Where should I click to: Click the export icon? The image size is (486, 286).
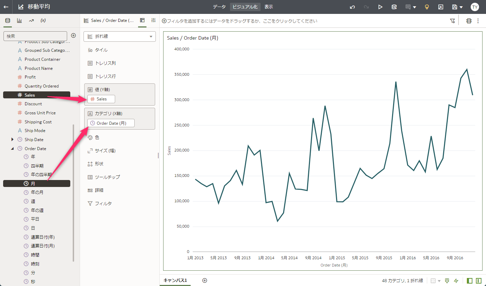coord(441,7)
